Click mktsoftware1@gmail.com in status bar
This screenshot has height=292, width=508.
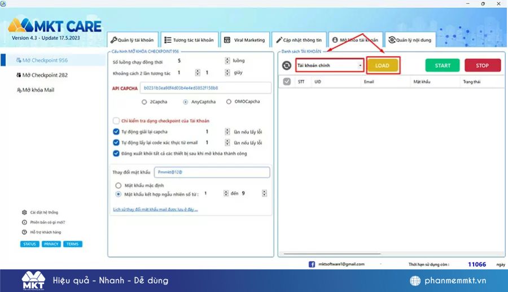coord(341,264)
